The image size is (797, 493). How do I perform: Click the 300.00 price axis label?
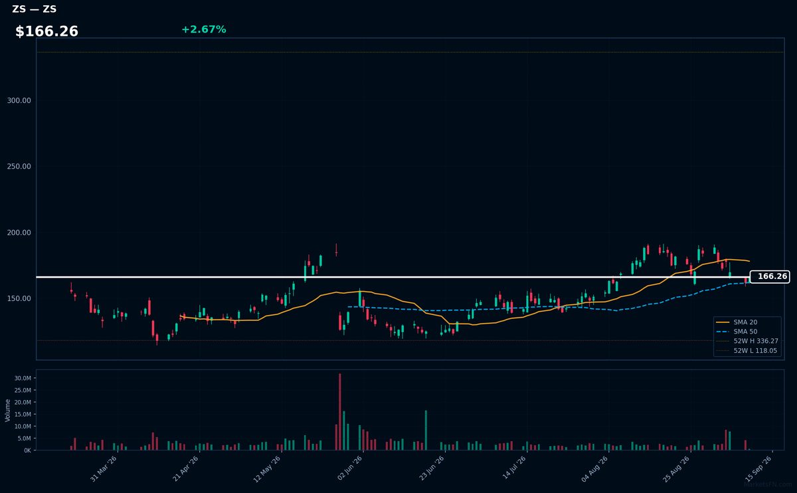19,100
